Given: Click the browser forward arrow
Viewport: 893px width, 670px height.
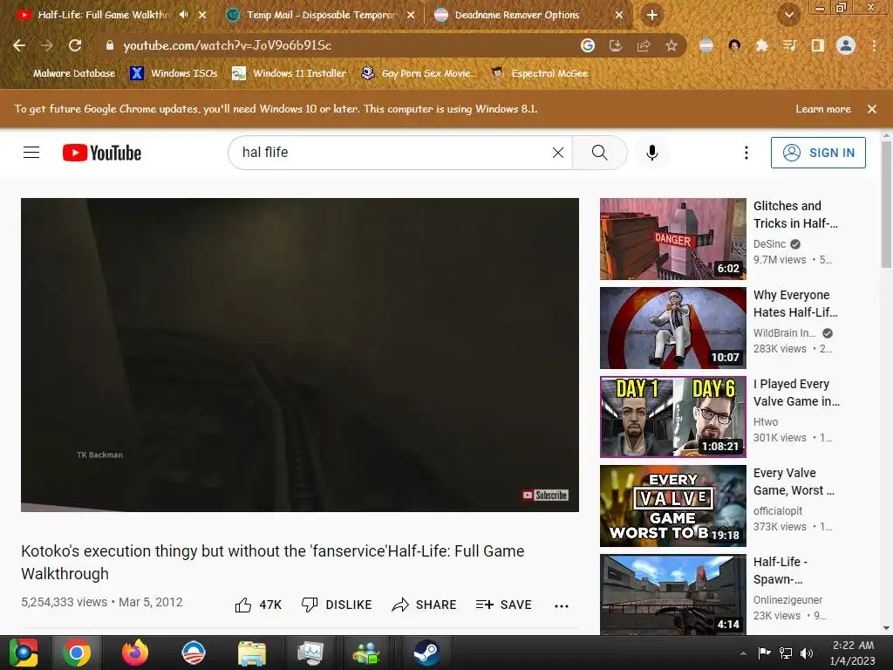Looking at the screenshot, I should (47, 45).
